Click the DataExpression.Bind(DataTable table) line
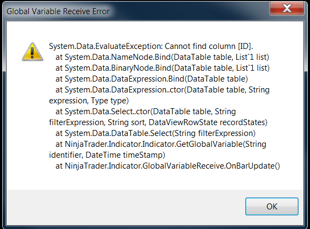The width and height of the screenshot is (310, 229). 152,79
